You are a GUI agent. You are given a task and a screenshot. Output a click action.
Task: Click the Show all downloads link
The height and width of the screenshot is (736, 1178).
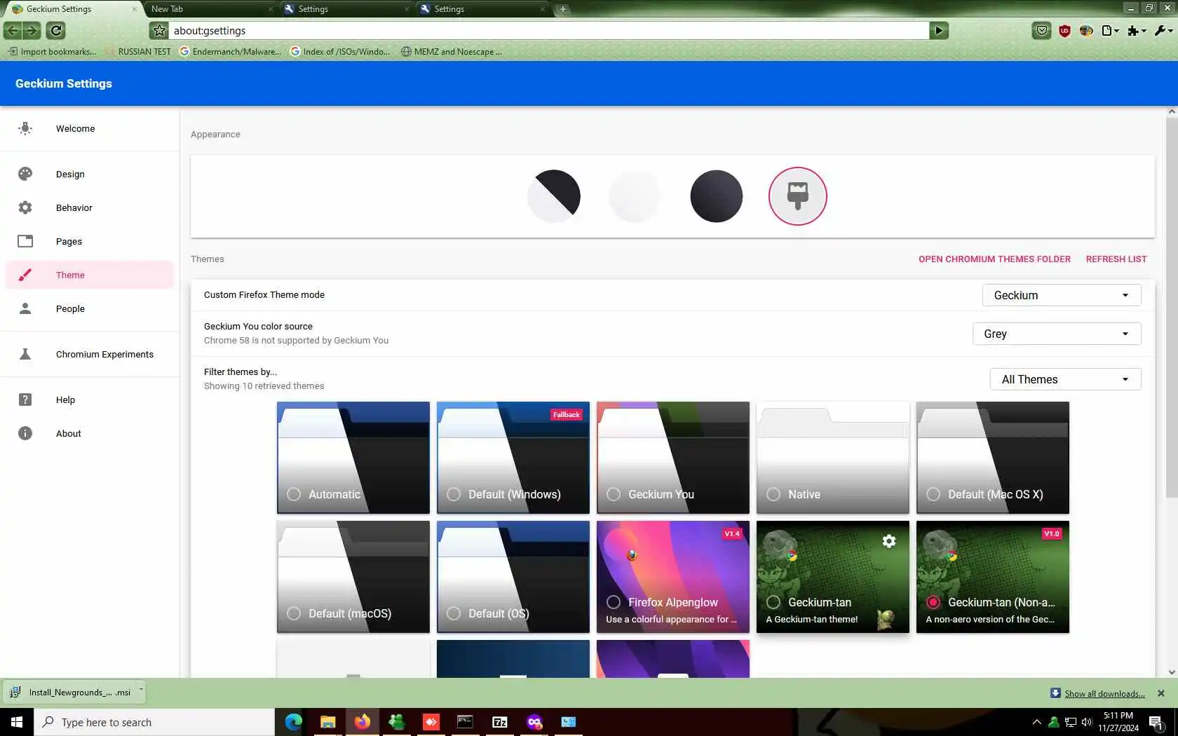coord(1104,694)
